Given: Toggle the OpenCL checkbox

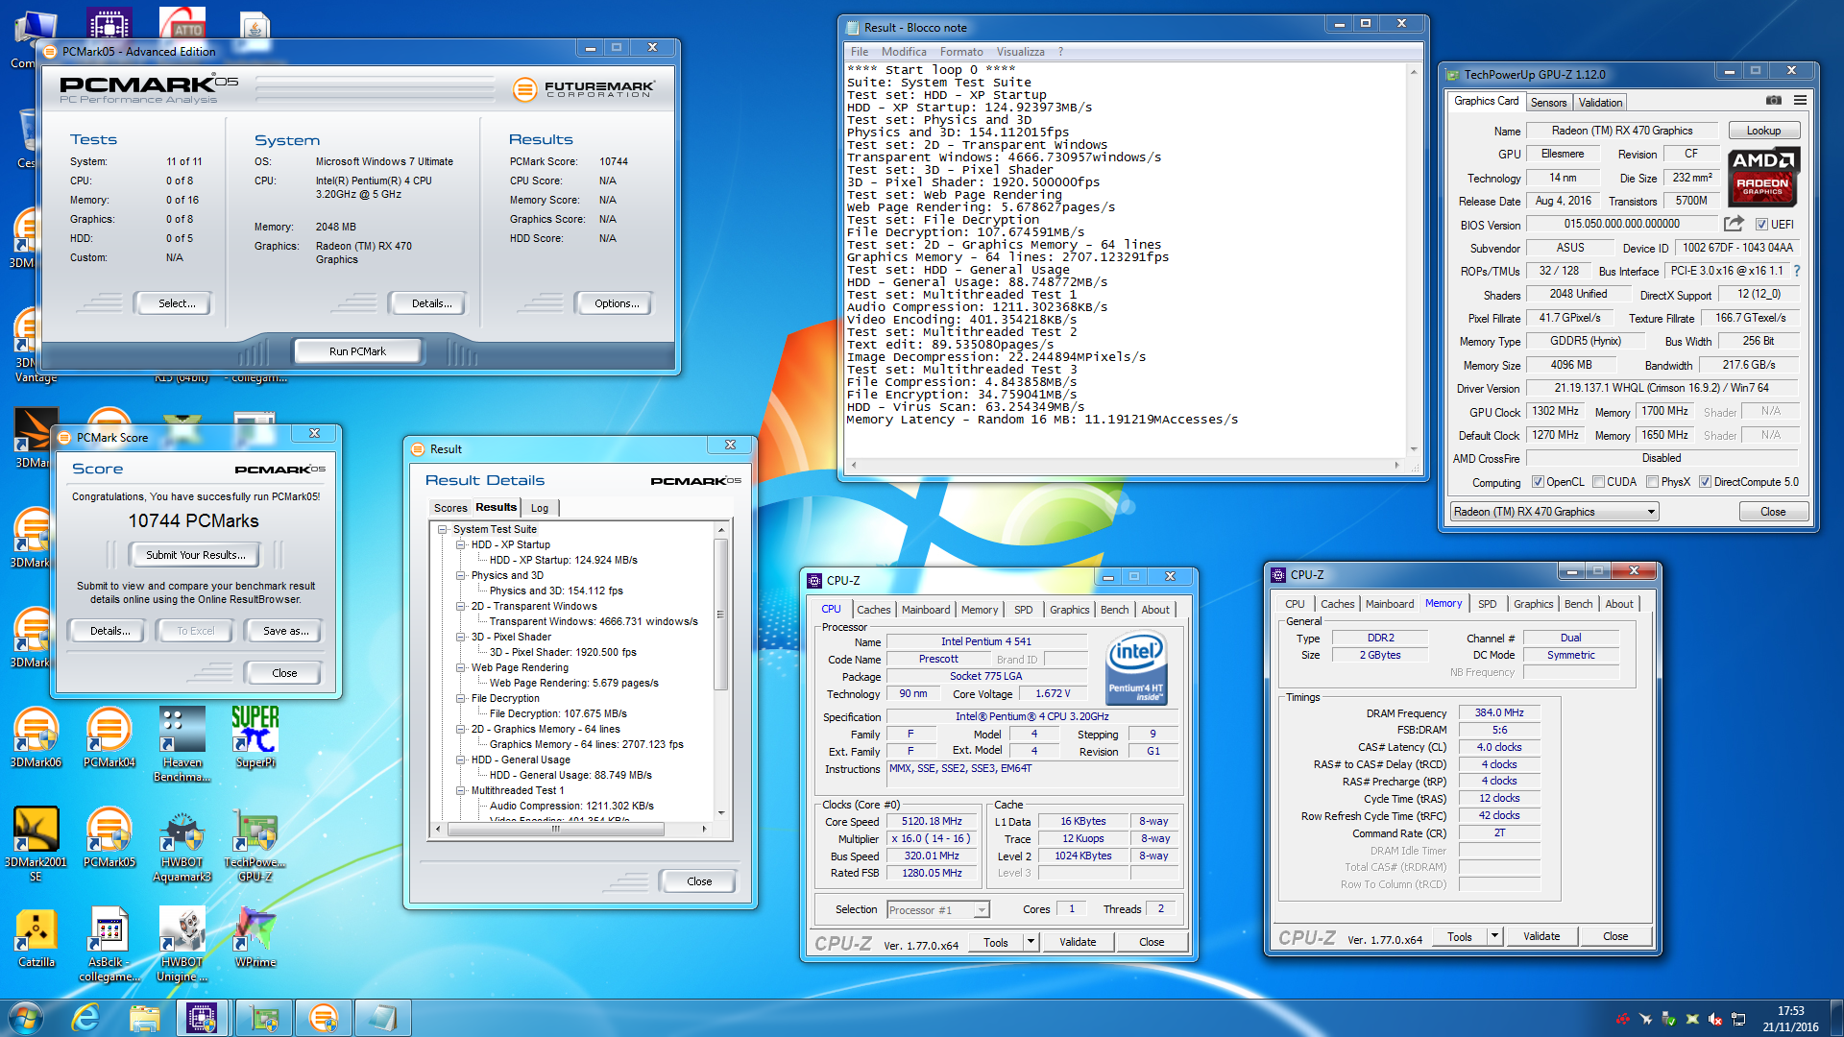Looking at the screenshot, I should 1538,482.
